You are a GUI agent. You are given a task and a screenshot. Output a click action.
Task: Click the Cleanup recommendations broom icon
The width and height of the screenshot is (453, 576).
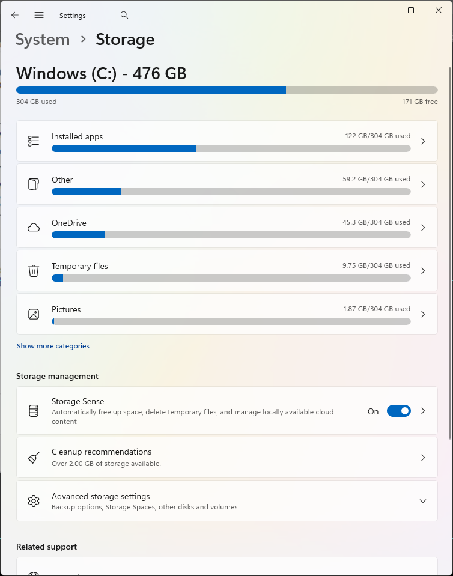34,458
